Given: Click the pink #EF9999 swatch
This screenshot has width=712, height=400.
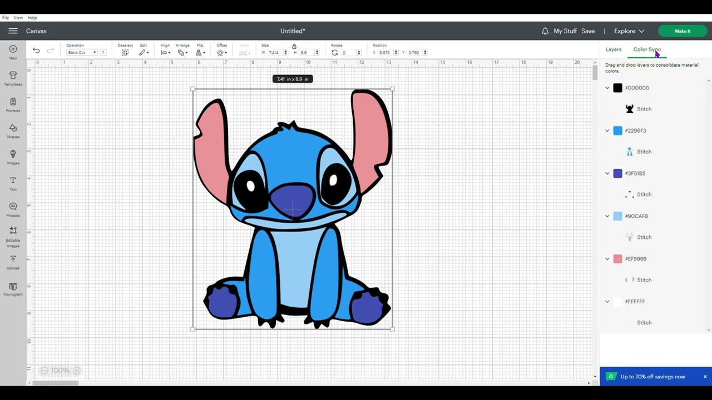Looking at the screenshot, I should coord(617,259).
